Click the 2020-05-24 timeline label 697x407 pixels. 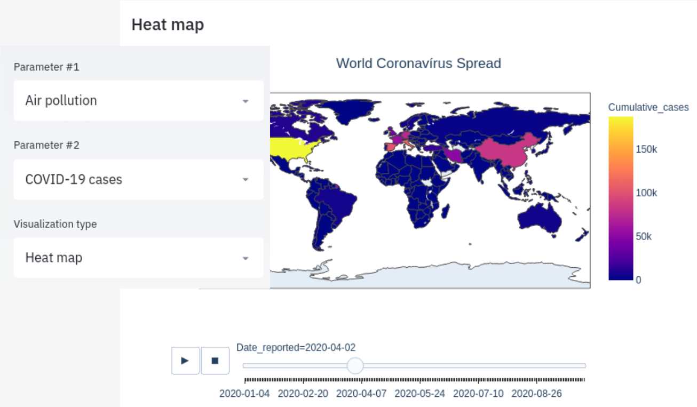(x=419, y=394)
